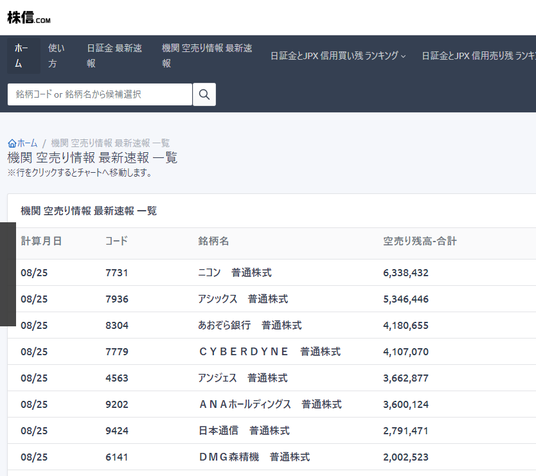The height and width of the screenshot is (476, 536).
Task: Select the ANAホールディングス row
Action: (269, 405)
